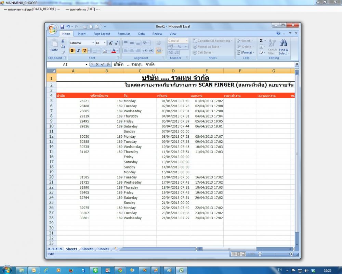Click the Copy icon in Clipboard group
Screen dimensions: 342x274
click(63, 47)
